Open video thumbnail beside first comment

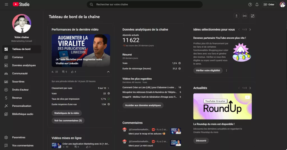tap(175, 131)
